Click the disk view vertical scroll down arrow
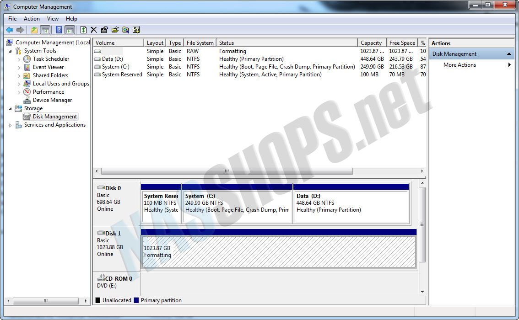The height and width of the screenshot is (320, 519). click(422, 292)
